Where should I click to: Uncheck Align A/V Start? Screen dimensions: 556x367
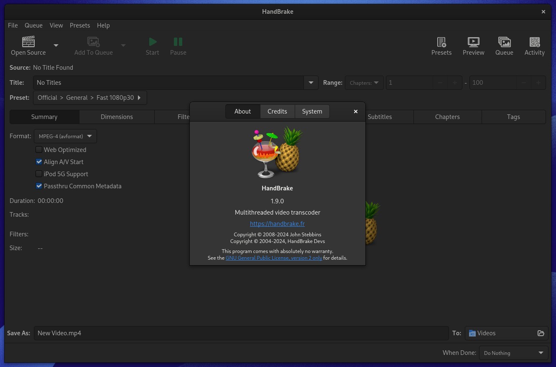pyautogui.click(x=39, y=162)
